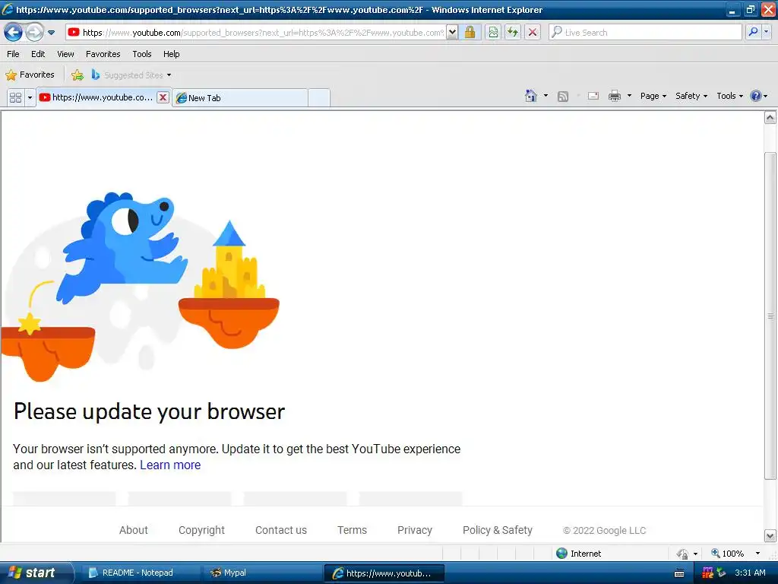
Task: Open the Policy & Safety footer link
Action: tap(497, 530)
